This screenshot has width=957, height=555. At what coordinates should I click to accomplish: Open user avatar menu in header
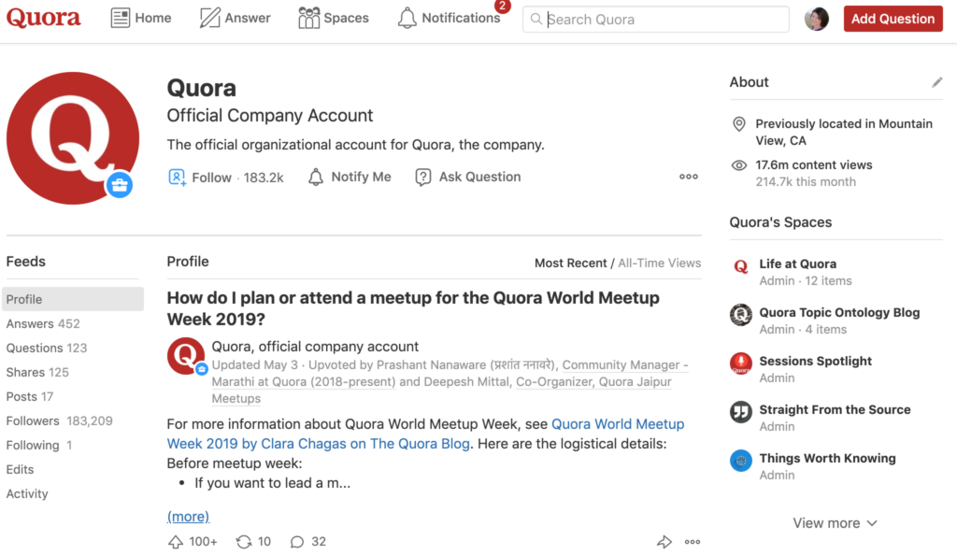(817, 19)
